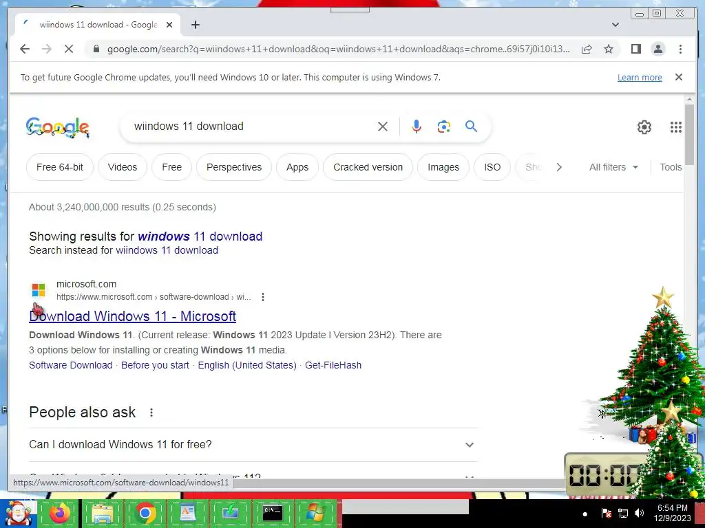Switch to the Images filter
The height and width of the screenshot is (528, 705).
tap(443, 167)
